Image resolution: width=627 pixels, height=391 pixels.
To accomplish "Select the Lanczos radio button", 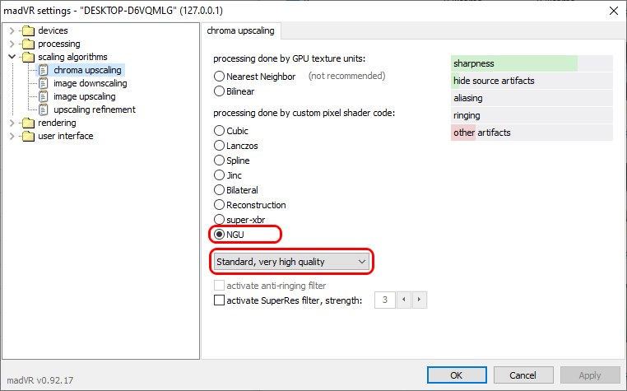I will click(220, 146).
